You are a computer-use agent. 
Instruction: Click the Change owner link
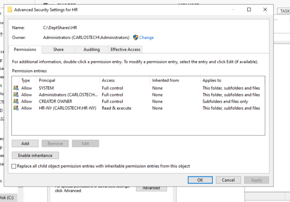point(146,38)
